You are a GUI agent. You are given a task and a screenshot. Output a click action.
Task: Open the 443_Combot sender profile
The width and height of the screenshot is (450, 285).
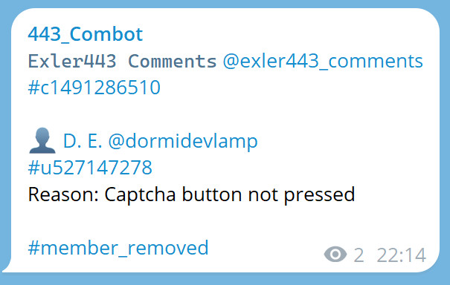pos(86,34)
